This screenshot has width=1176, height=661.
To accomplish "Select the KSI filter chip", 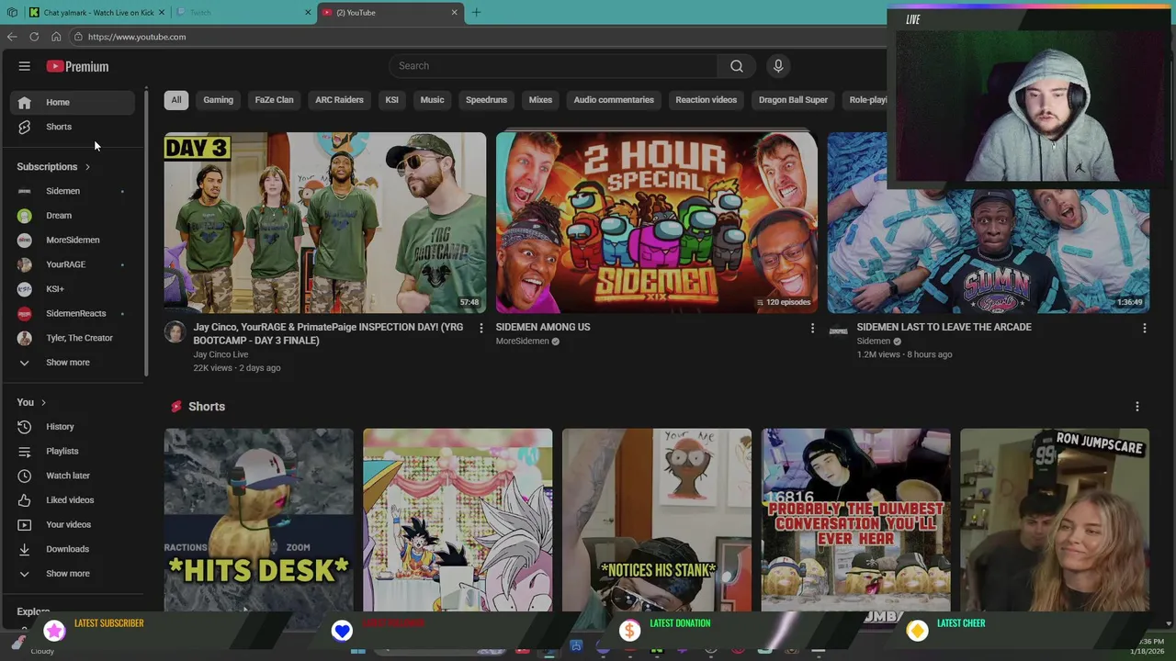I will point(391,100).
